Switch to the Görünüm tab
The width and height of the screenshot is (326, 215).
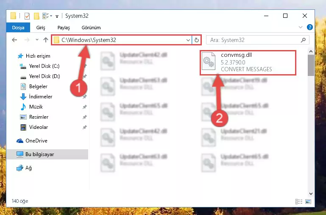(x=91, y=28)
